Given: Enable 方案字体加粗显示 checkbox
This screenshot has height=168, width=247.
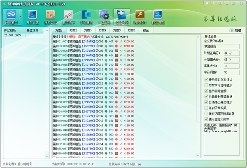Looking at the screenshot, I should (207, 85).
